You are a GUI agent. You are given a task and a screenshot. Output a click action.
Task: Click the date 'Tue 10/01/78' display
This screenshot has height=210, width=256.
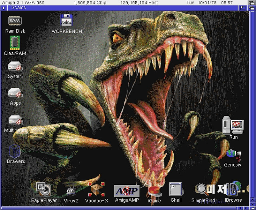202,3
